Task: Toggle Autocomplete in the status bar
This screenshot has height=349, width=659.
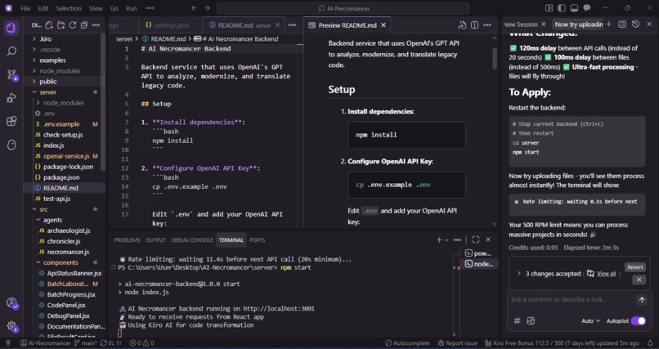Action: pos(407,343)
